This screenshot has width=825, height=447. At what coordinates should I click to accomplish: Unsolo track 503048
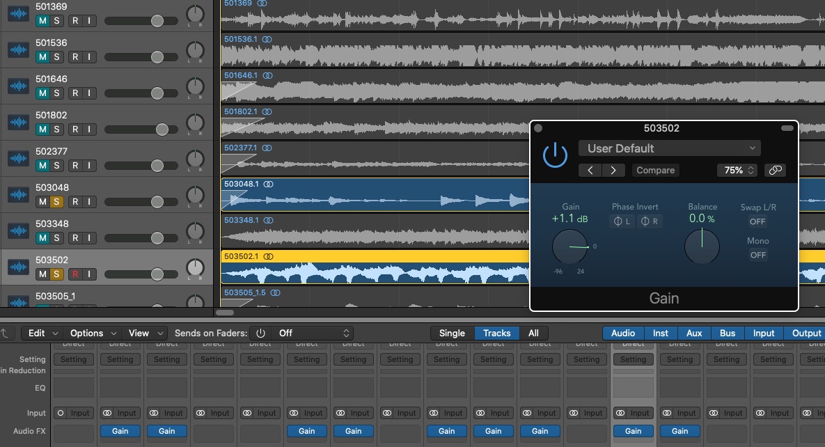coord(57,202)
